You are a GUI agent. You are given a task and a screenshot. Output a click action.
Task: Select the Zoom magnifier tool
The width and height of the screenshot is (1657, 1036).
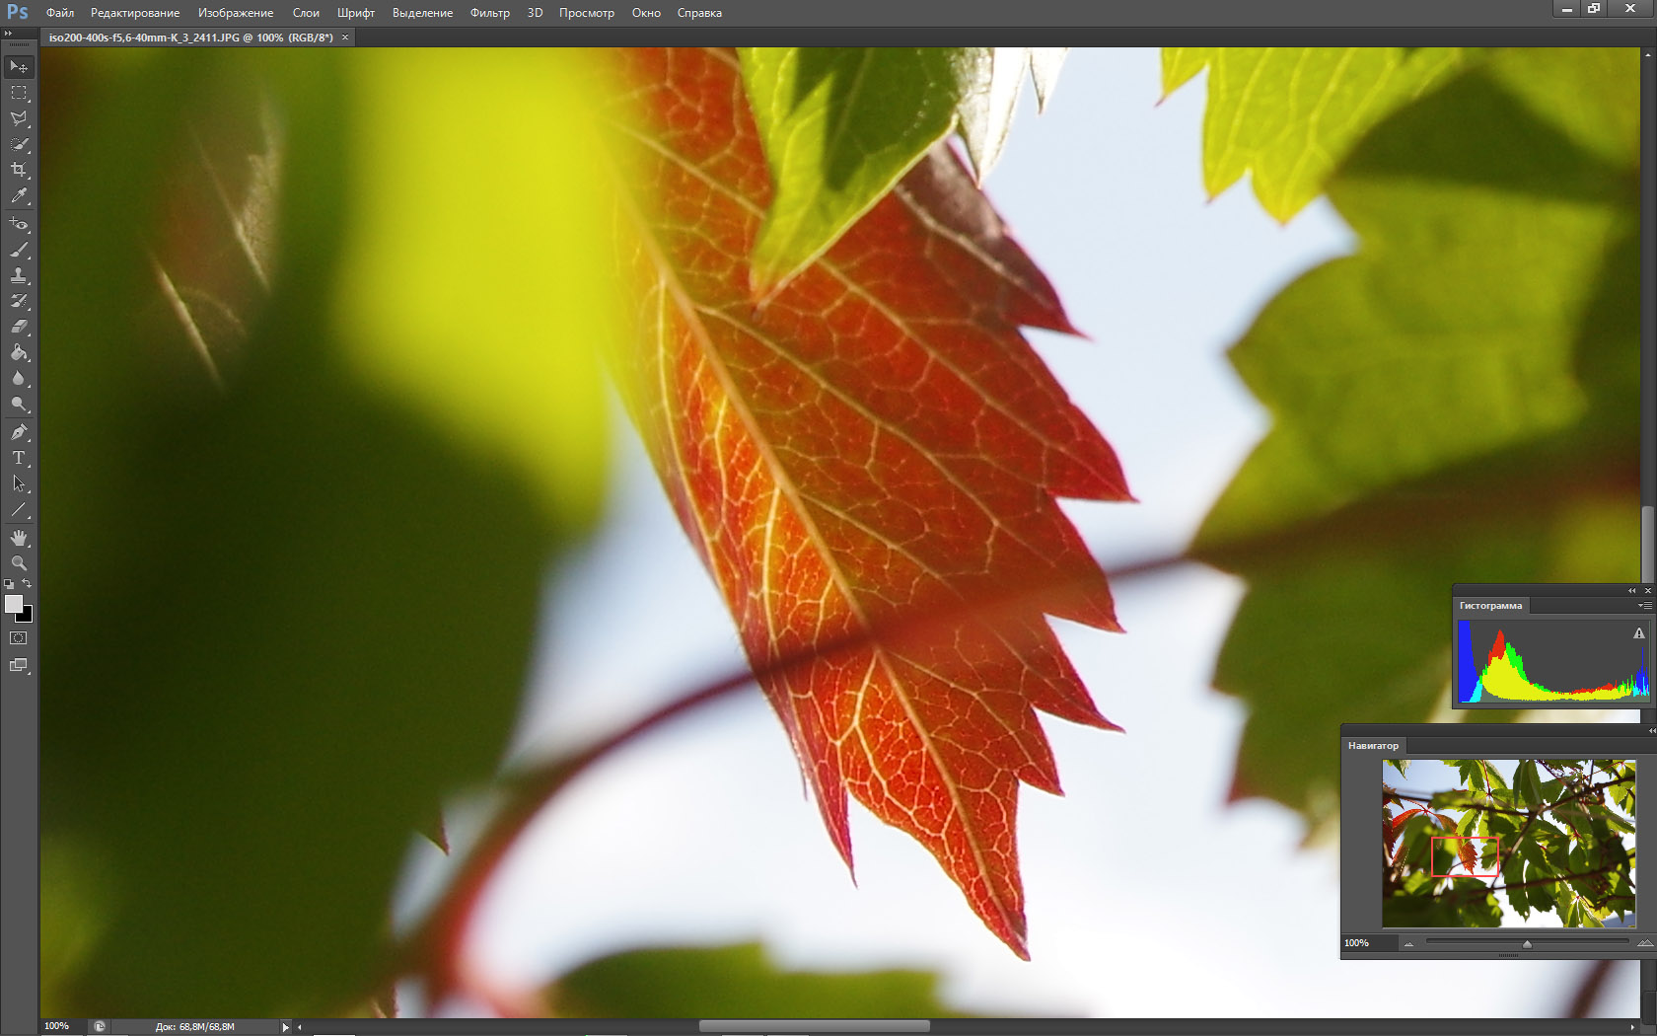coord(19,563)
